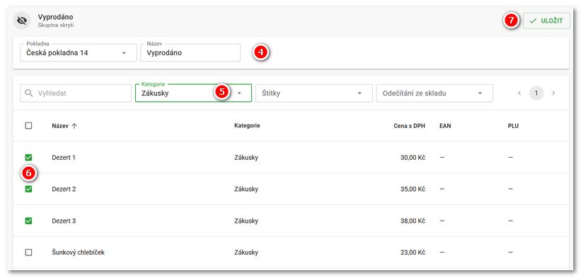This screenshot has width=581, height=278.
Task: Open the Odečítání ze skladu dropdown
Action: (x=435, y=93)
